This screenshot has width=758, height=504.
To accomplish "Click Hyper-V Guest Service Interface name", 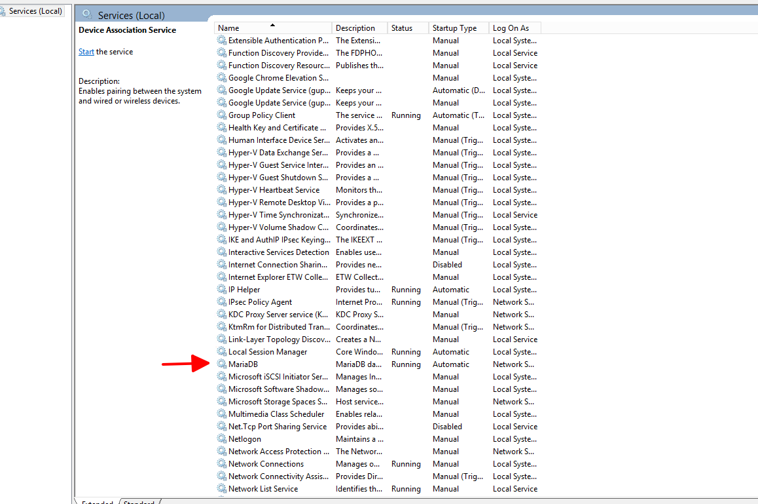I will coord(278,165).
